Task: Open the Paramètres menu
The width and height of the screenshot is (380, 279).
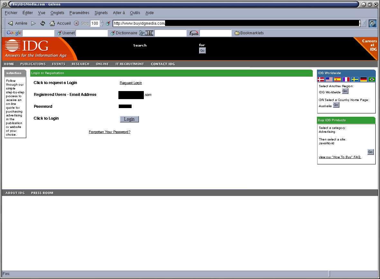Action: [79, 13]
